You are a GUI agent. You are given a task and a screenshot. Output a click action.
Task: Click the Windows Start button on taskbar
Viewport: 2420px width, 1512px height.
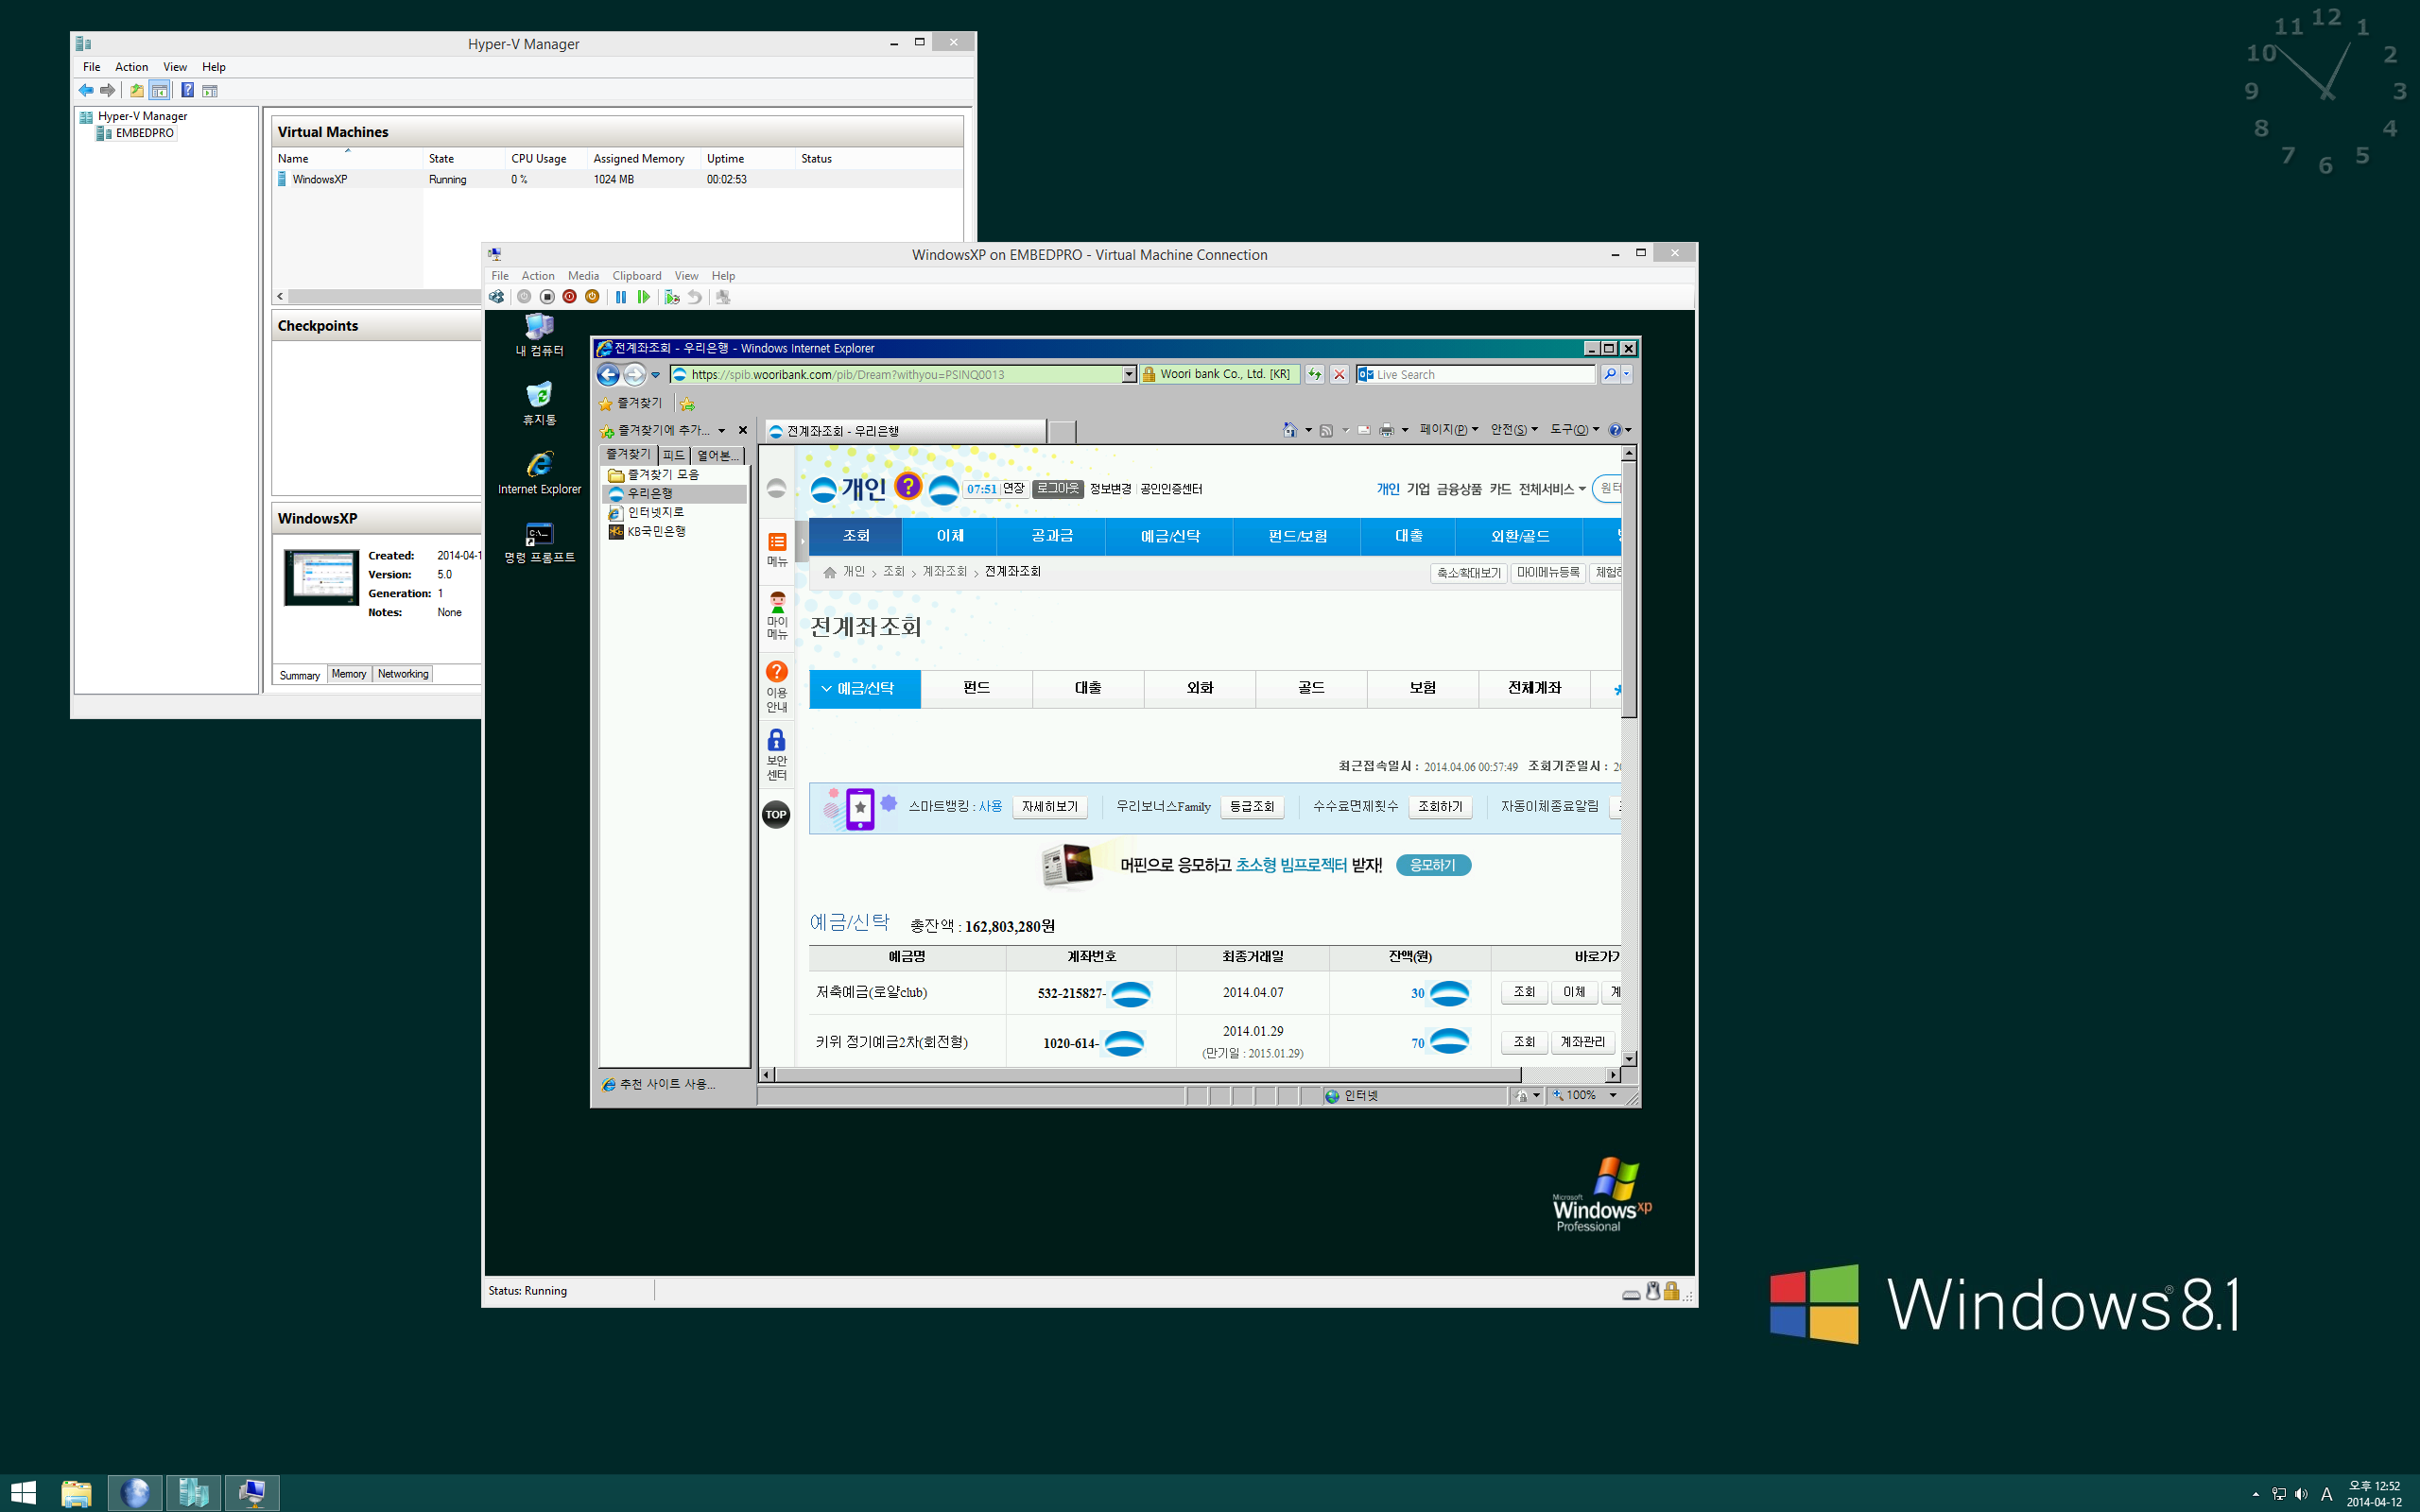(x=23, y=1493)
